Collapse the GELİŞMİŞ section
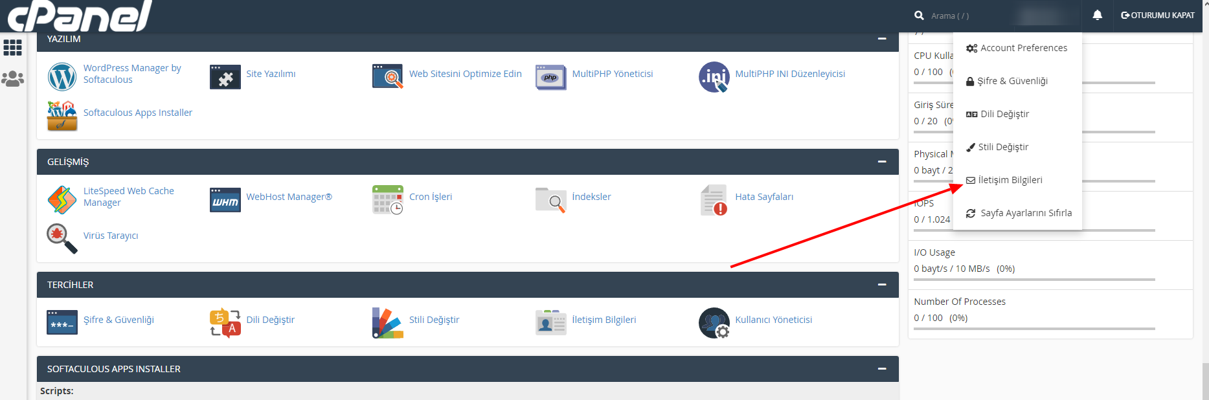This screenshot has height=400, width=1209. tap(882, 162)
